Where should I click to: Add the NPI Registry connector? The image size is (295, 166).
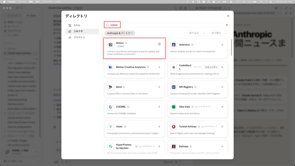point(222,87)
